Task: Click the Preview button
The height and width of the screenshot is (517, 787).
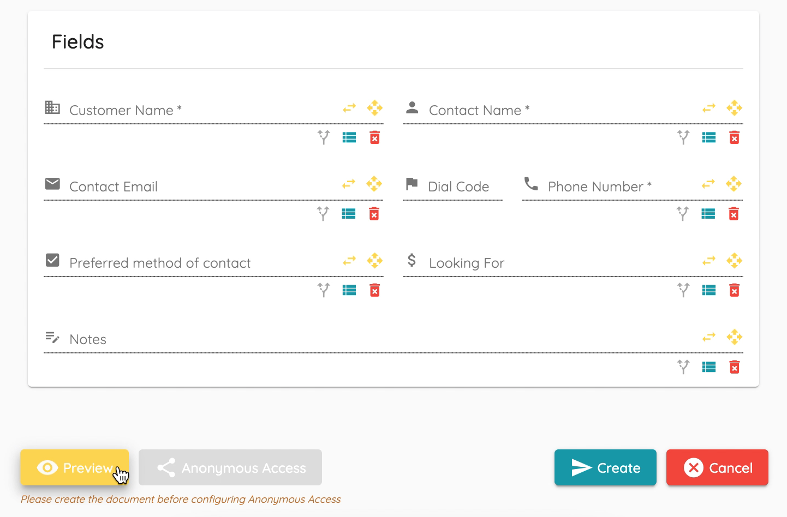Action: (x=74, y=467)
